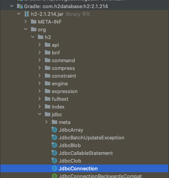Expand the api package
Image resolution: width=169 pixels, height=178 pixels.
[39, 45]
